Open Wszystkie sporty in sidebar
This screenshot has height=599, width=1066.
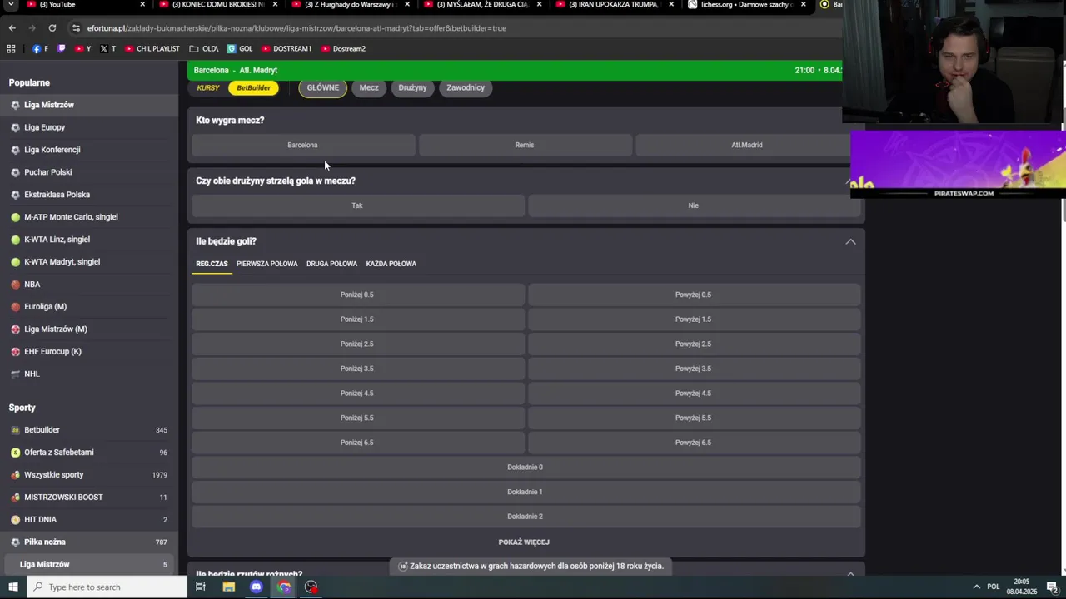[88, 475]
